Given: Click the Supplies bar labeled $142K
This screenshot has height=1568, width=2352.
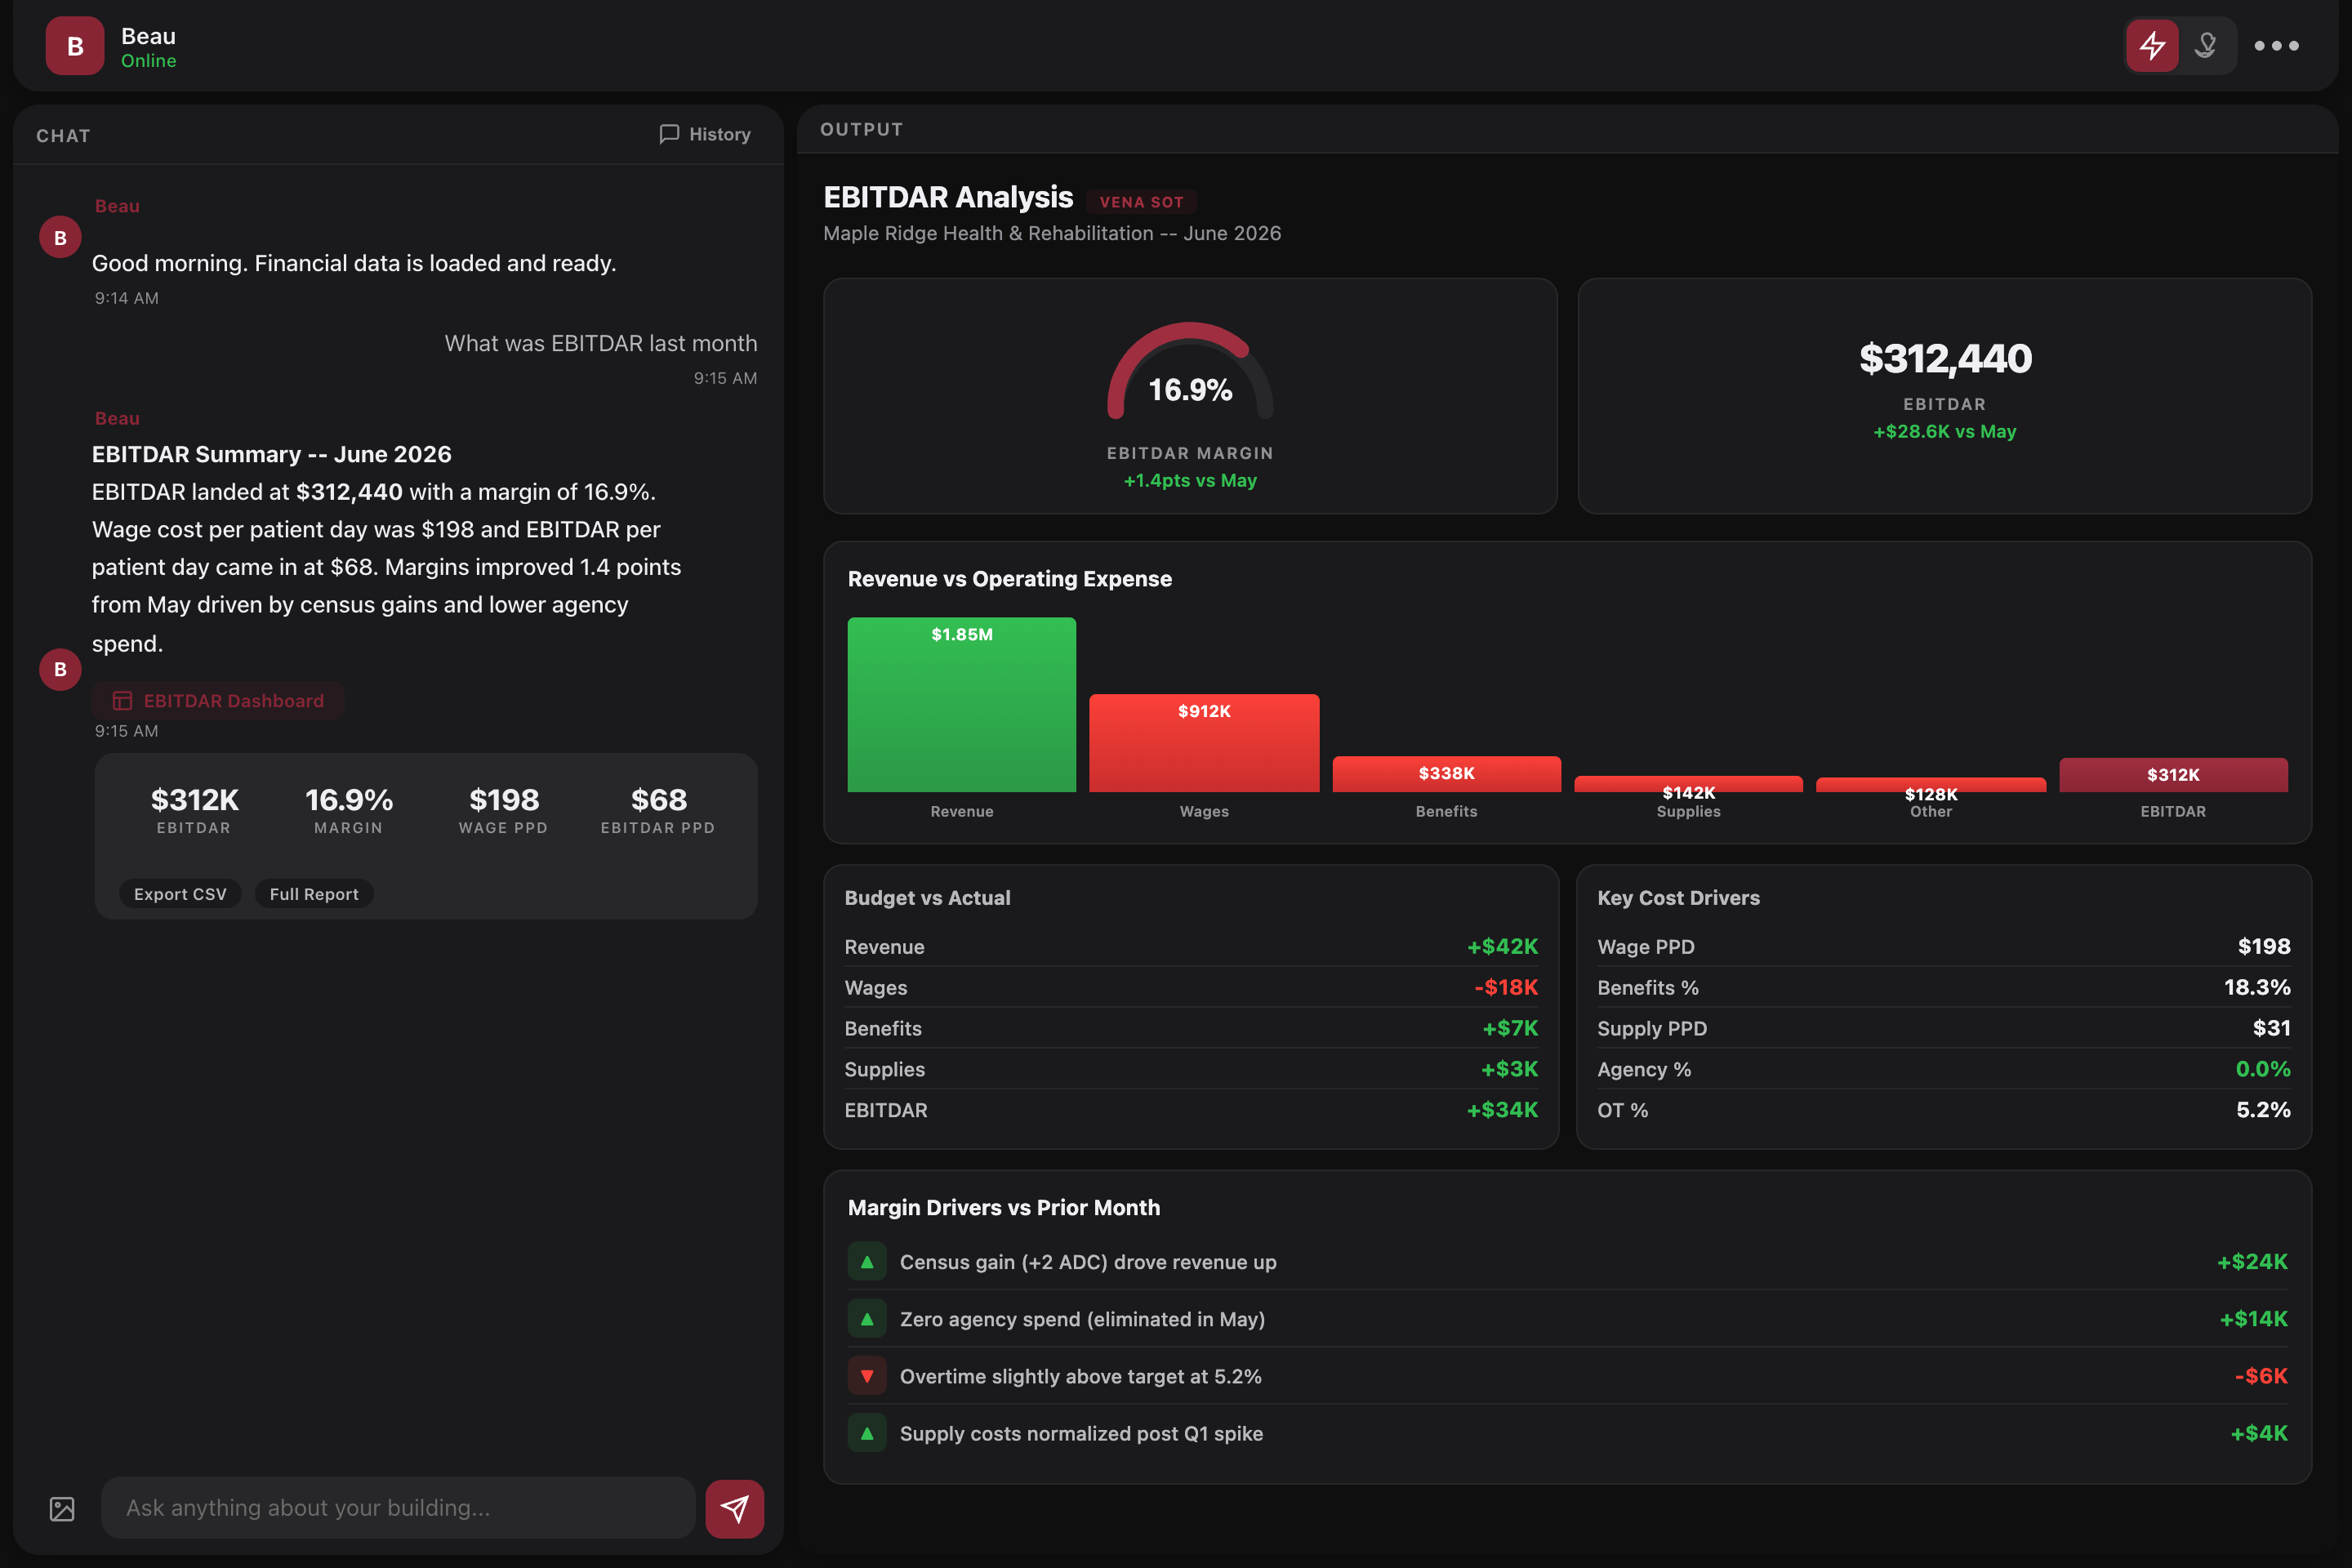Looking at the screenshot, I should point(1688,785).
